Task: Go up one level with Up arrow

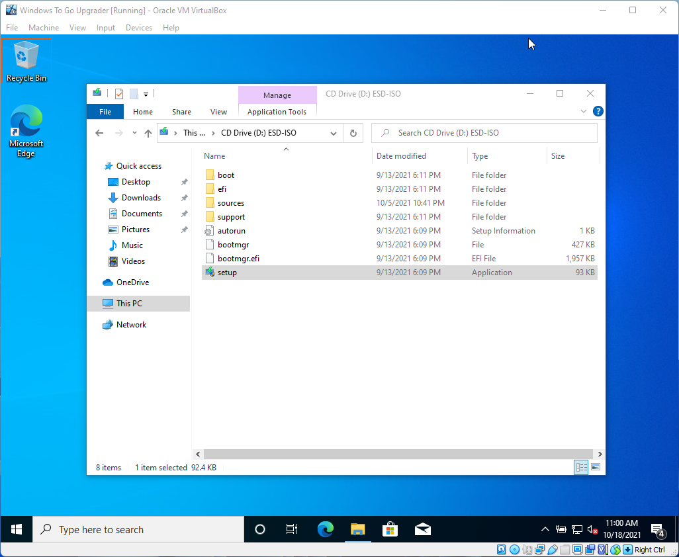Action: point(148,134)
